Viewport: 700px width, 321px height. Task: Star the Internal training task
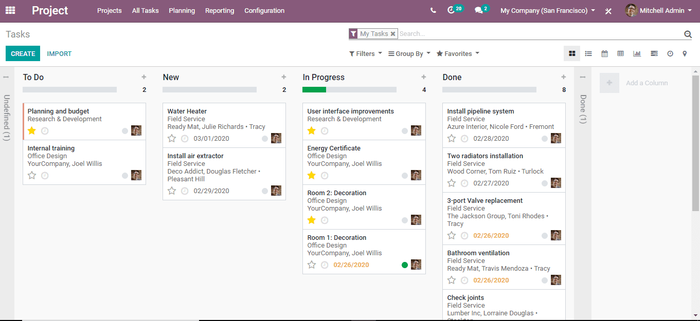click(32, 176)
